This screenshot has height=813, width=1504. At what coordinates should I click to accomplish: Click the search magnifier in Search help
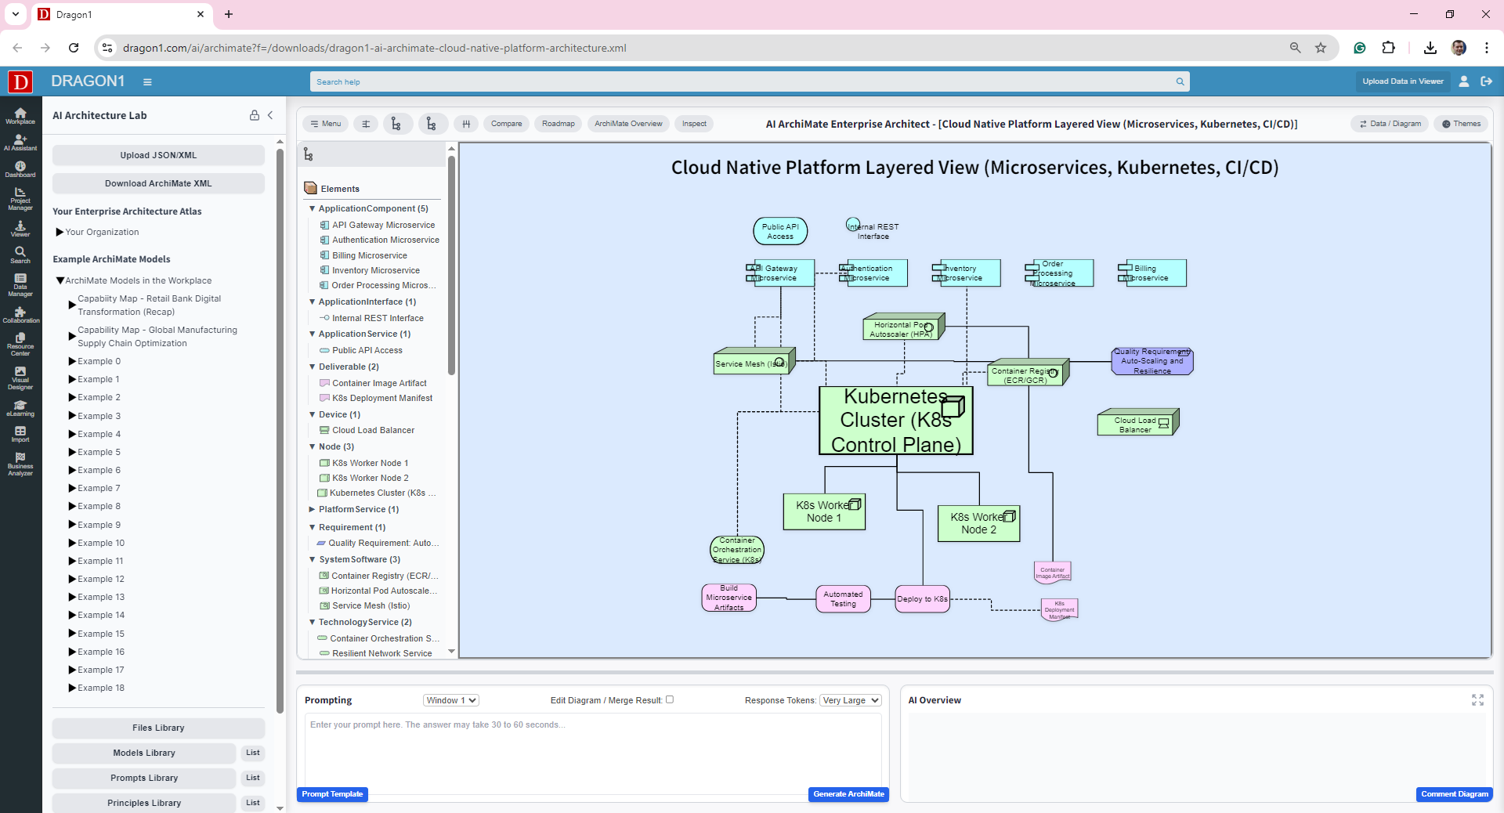click(1180, 81)
